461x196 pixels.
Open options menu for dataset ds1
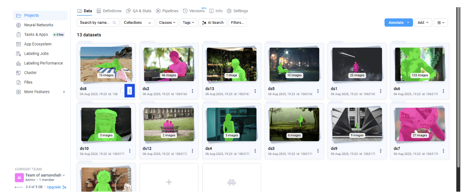click(381, 91)
